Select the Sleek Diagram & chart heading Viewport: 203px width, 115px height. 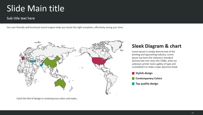pos(157,46)
